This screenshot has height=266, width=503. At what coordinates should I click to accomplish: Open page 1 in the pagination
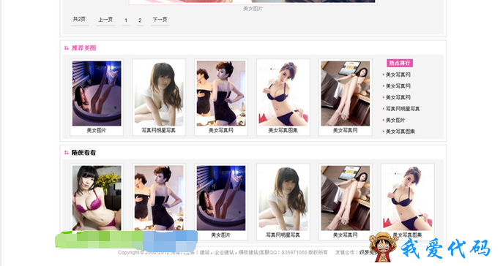coord(126,20)
